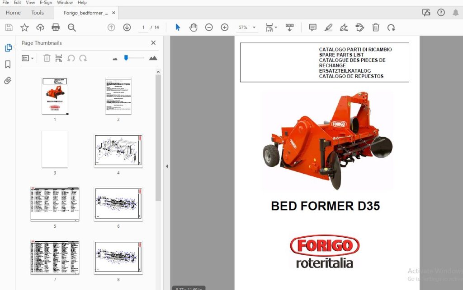Viewport: 463px width, 290px height.
Task: Open the Find text search tool
Action: (71, 28)
